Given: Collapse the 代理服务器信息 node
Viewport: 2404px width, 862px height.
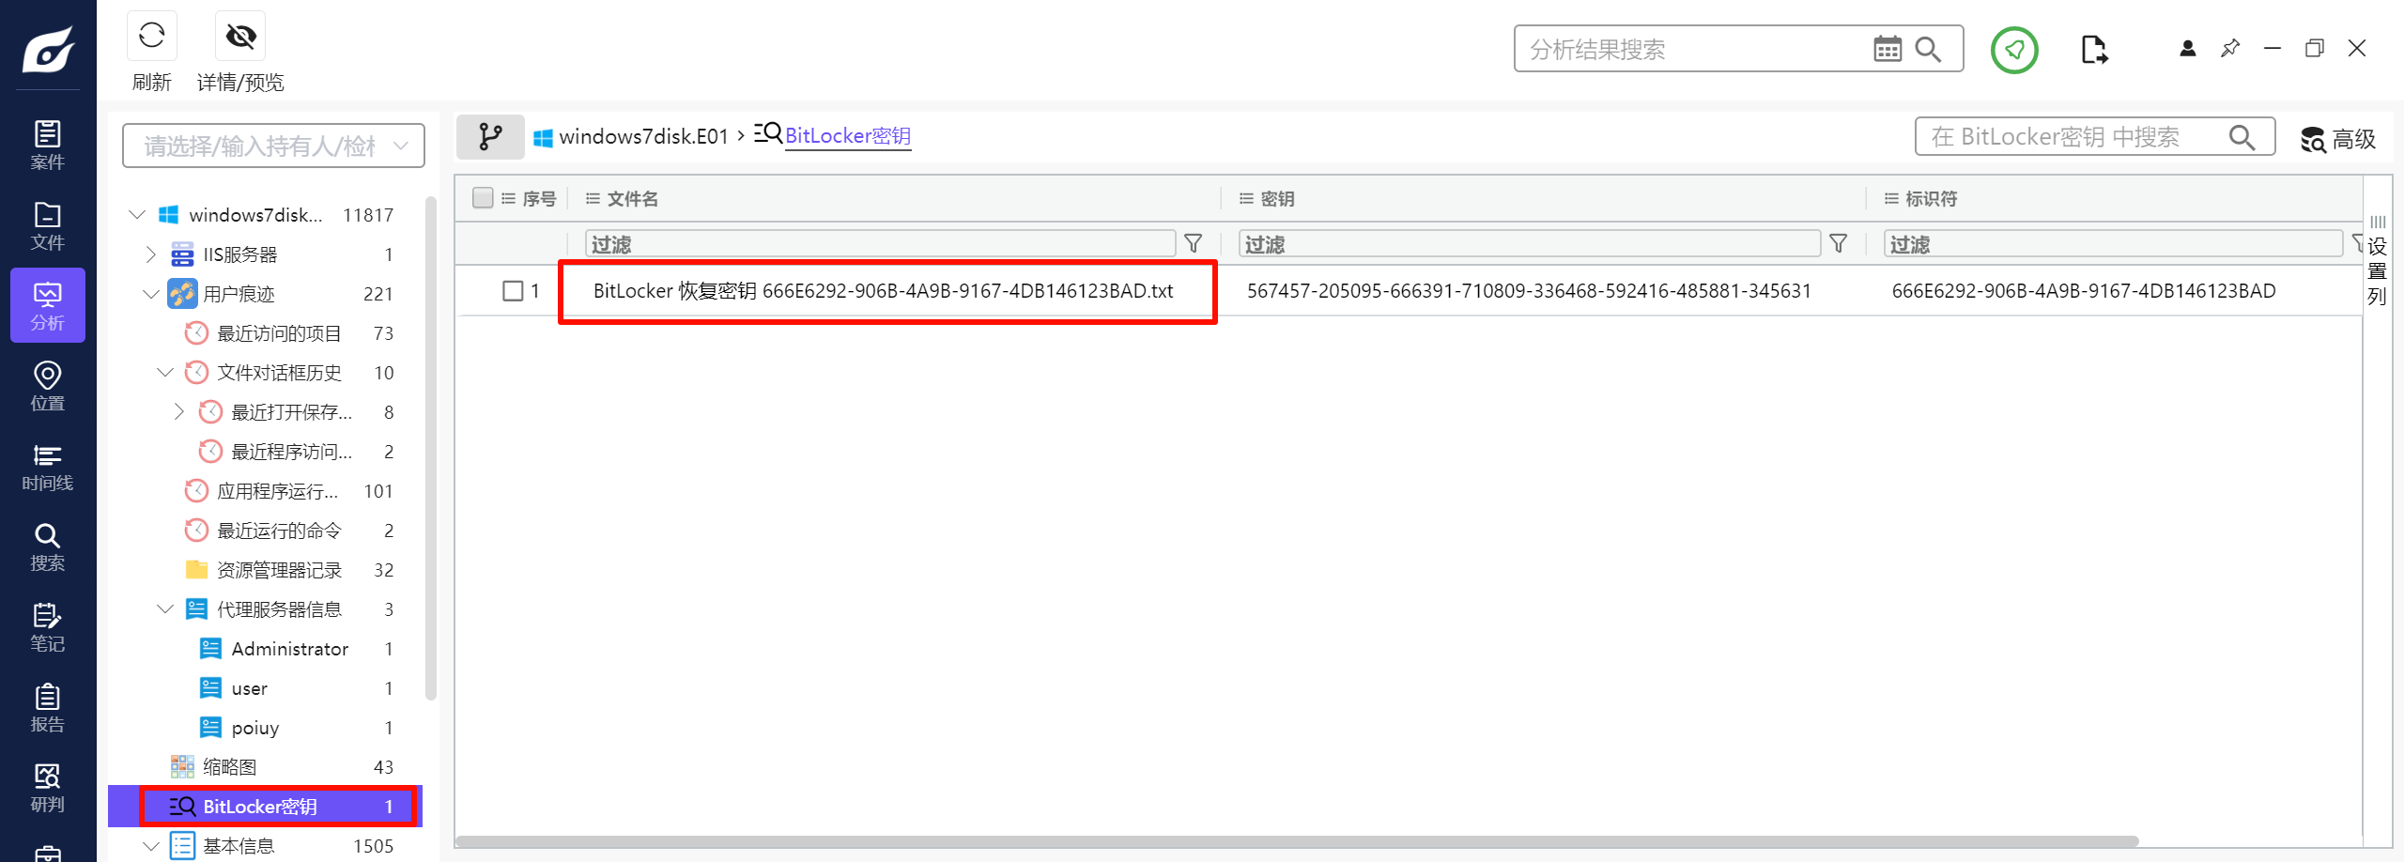Looking at the screenshot, I should 165,609.
